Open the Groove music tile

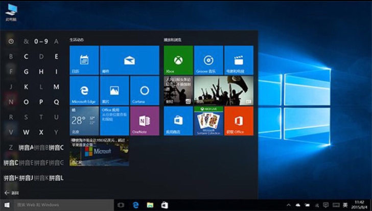click(208, 60)
